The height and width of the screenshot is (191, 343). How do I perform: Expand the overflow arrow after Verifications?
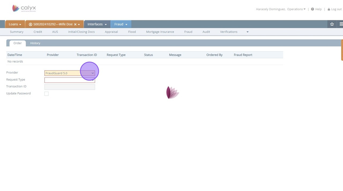pos(248,32)
